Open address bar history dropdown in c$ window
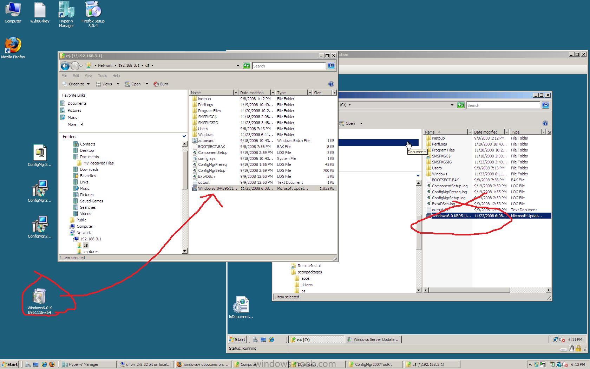 pyautogui.click(x=238, y=66)
